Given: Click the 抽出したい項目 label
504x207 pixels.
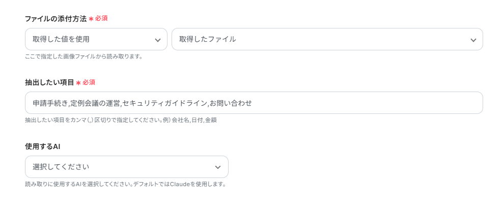Looking at the screenshot, I should point(49,82).
